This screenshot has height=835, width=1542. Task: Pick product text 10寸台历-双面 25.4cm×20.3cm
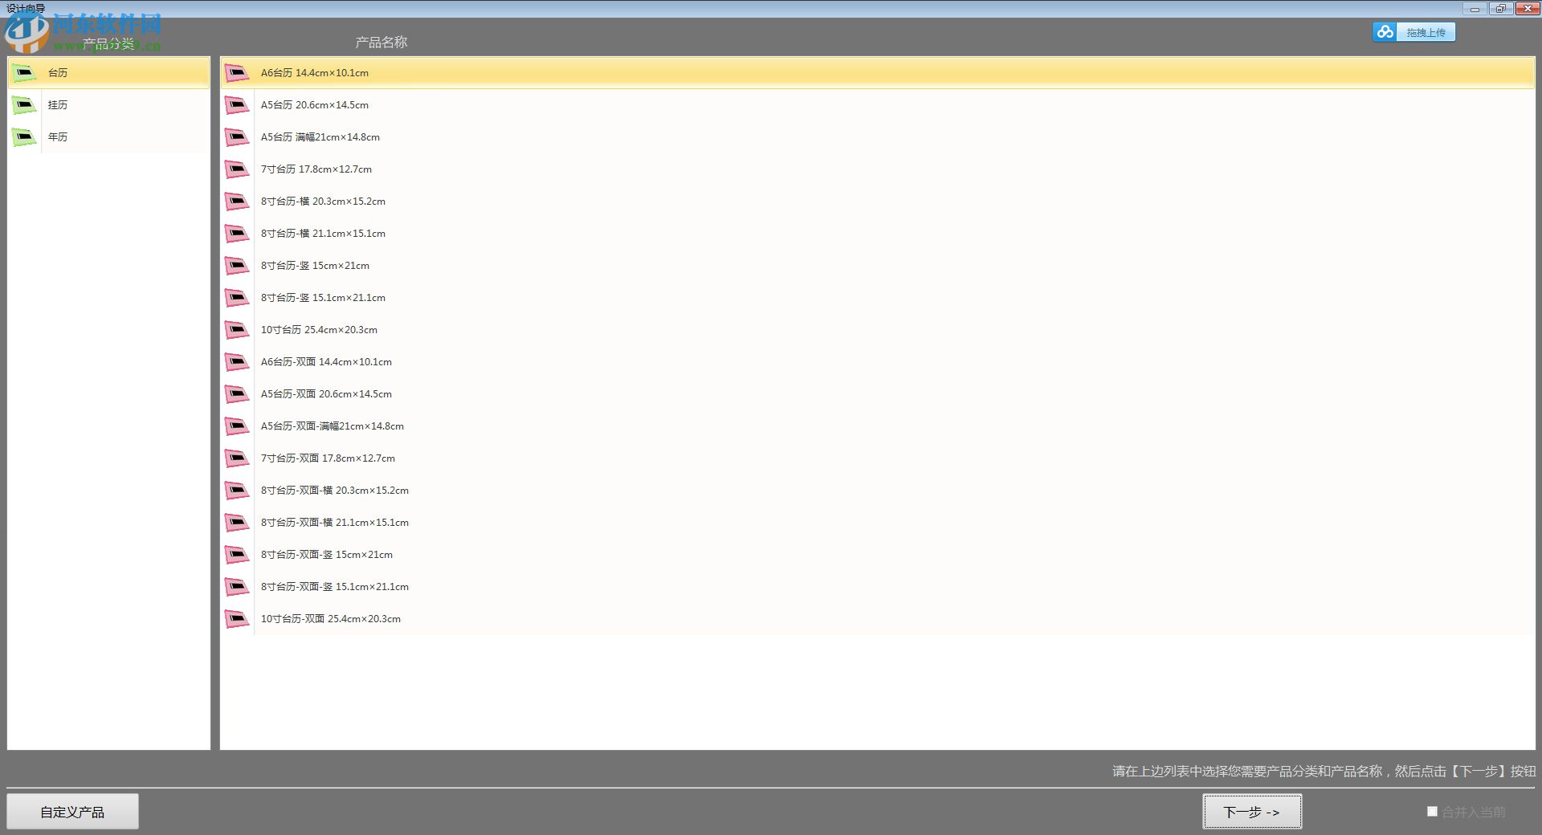[331, 619]
